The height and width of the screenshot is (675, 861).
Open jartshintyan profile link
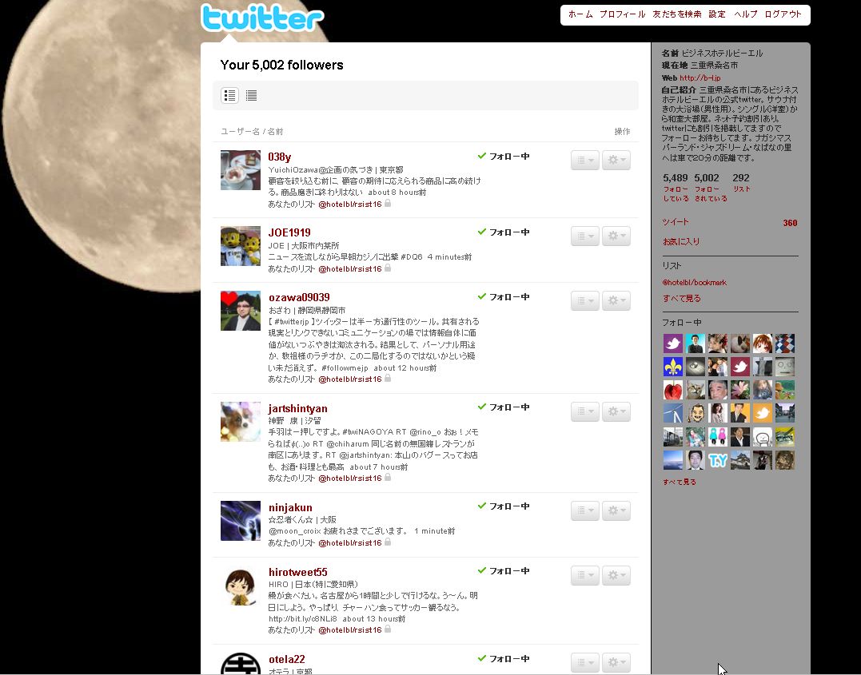coord(297,408)
